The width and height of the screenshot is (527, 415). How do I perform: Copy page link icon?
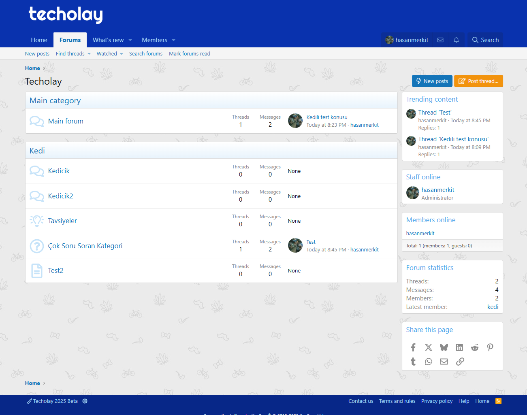460,362
